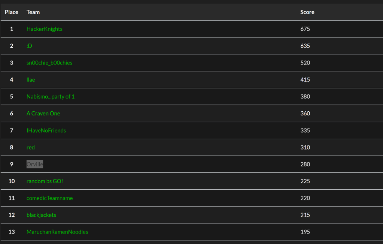Click the 195 score value
Screen dimensions: 383x244
tap(305, 232)
